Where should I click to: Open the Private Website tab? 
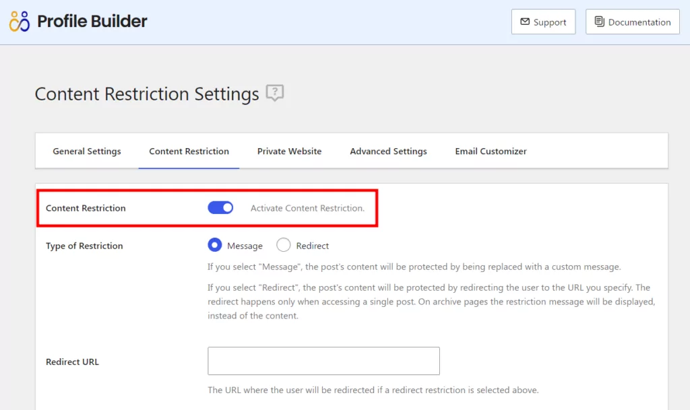pos(289,151)
